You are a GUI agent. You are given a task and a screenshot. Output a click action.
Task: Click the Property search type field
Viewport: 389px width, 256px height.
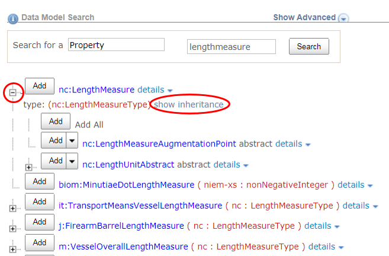coord(116,45)
